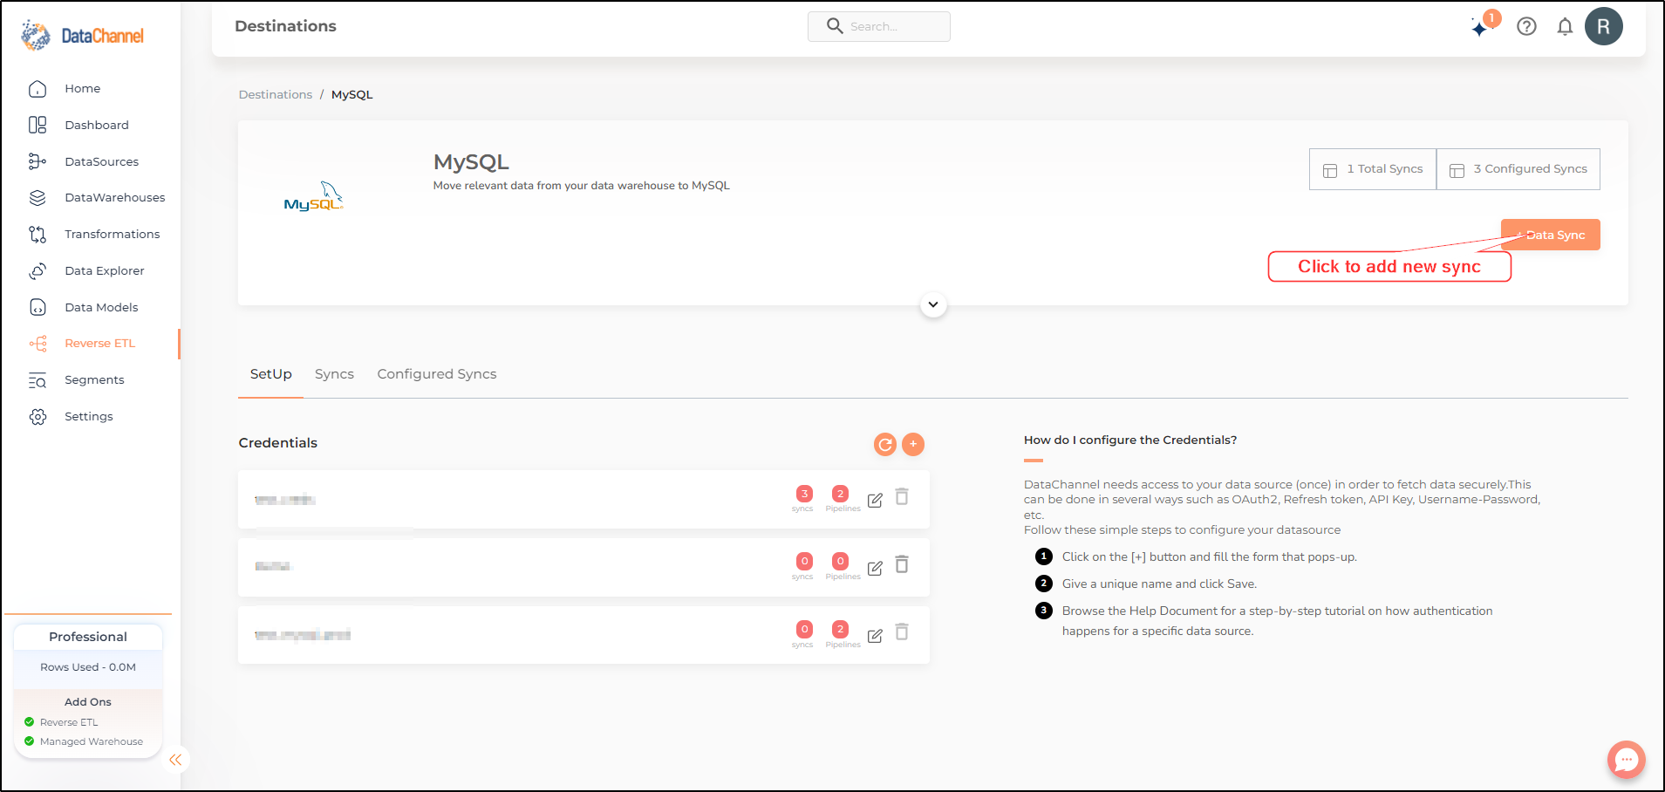Click the + Data Sync button
The height and width of the screenshot is (792, 1665).
(x=1551, y=235)
